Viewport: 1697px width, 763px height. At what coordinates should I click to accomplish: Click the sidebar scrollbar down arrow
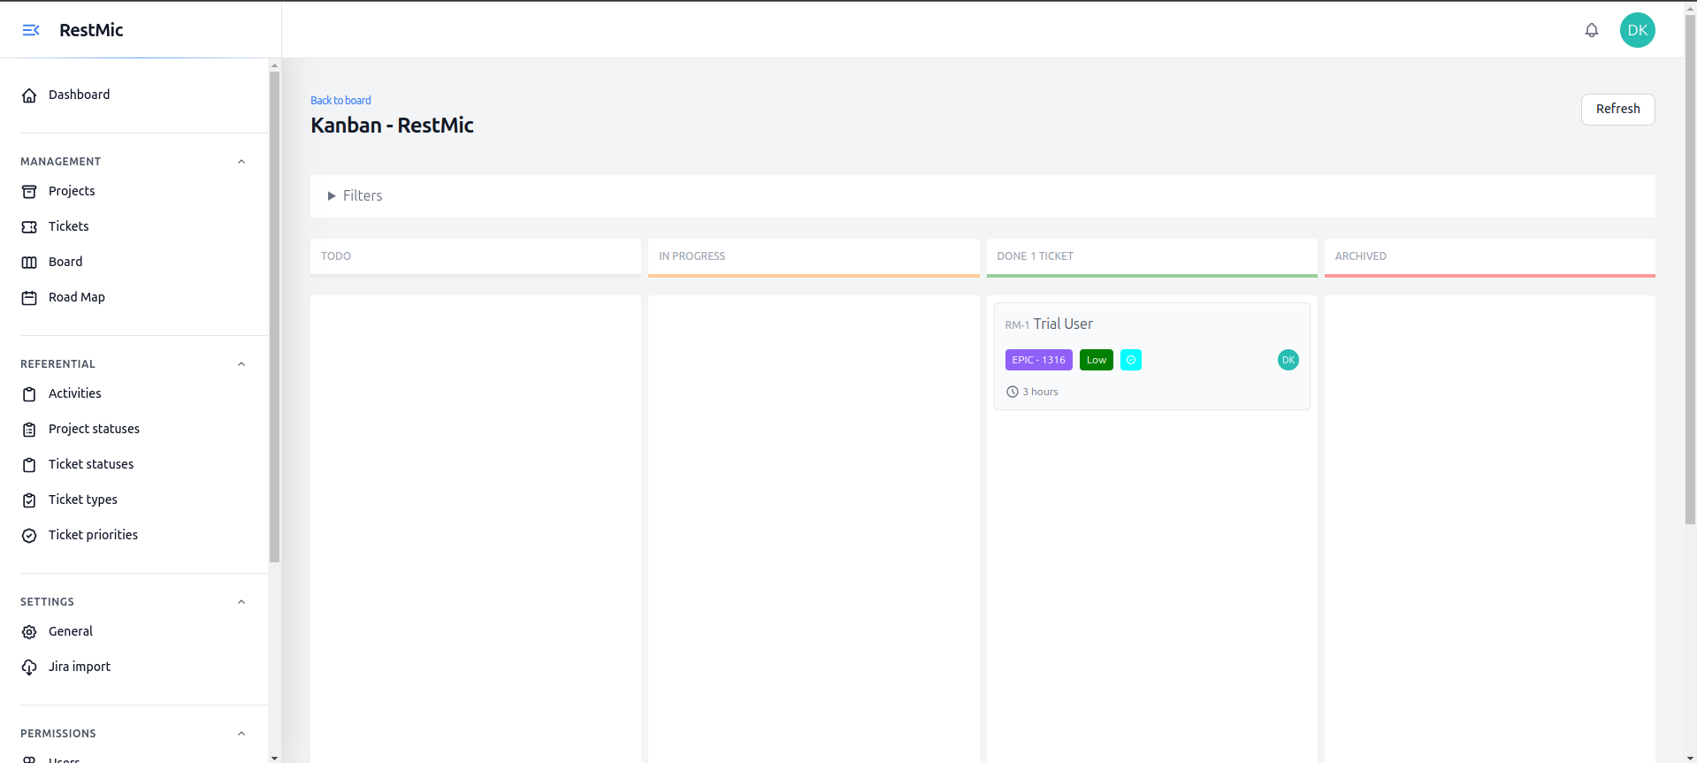coord(274,758)
